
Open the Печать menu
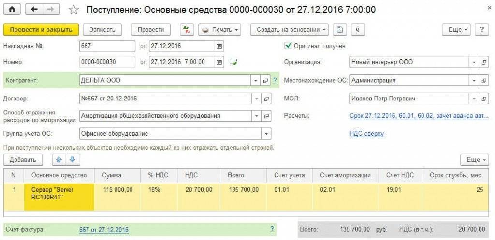[x=220, y=29]
